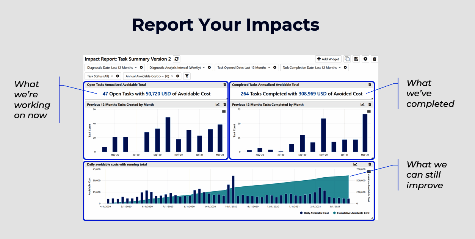The image size is (475, 239).
Task: Expand the Diagnostic Date filter dropdown
Action: 136,67
